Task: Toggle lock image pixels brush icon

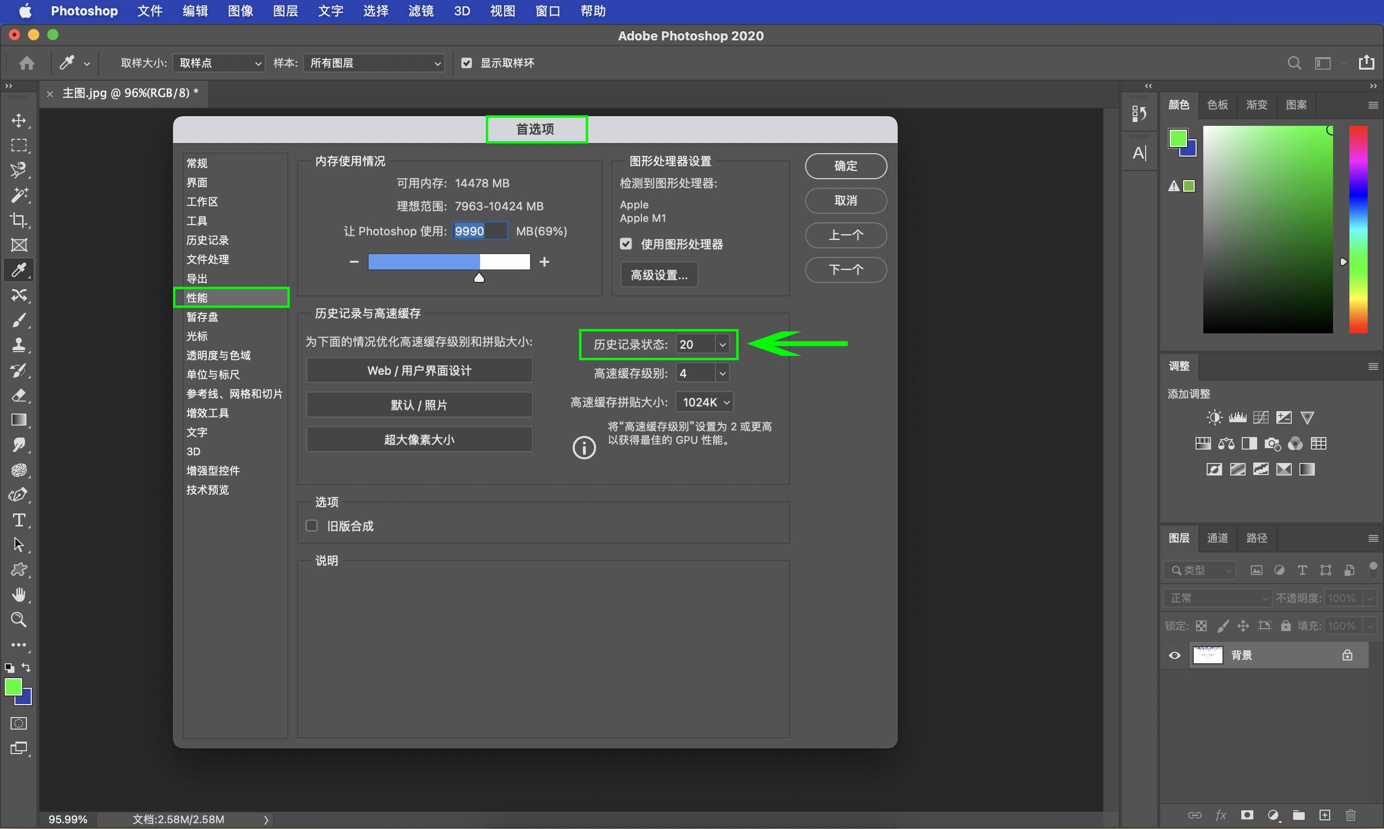Action: pos(1223,626)
